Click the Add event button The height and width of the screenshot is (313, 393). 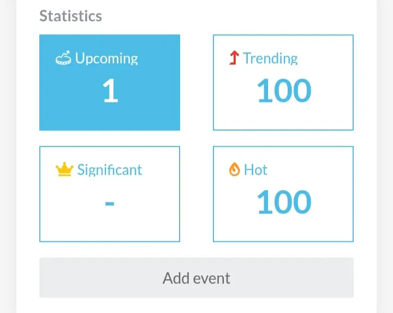pyautogui.click(x=196, y=277)
